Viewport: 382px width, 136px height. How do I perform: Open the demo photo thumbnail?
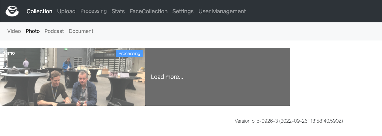[73, 77]
